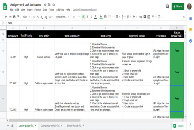Insert link icon

click(140, 17)
